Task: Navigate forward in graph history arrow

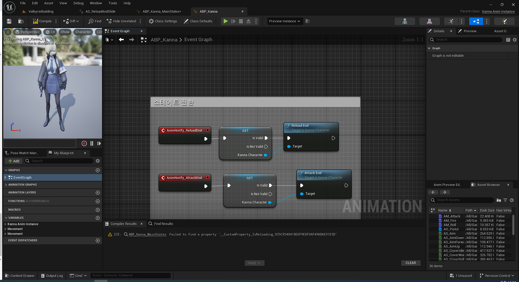Action: pos(132,40)
